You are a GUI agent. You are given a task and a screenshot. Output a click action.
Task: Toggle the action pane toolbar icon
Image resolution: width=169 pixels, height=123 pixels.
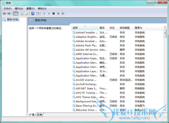click(38, 14)
